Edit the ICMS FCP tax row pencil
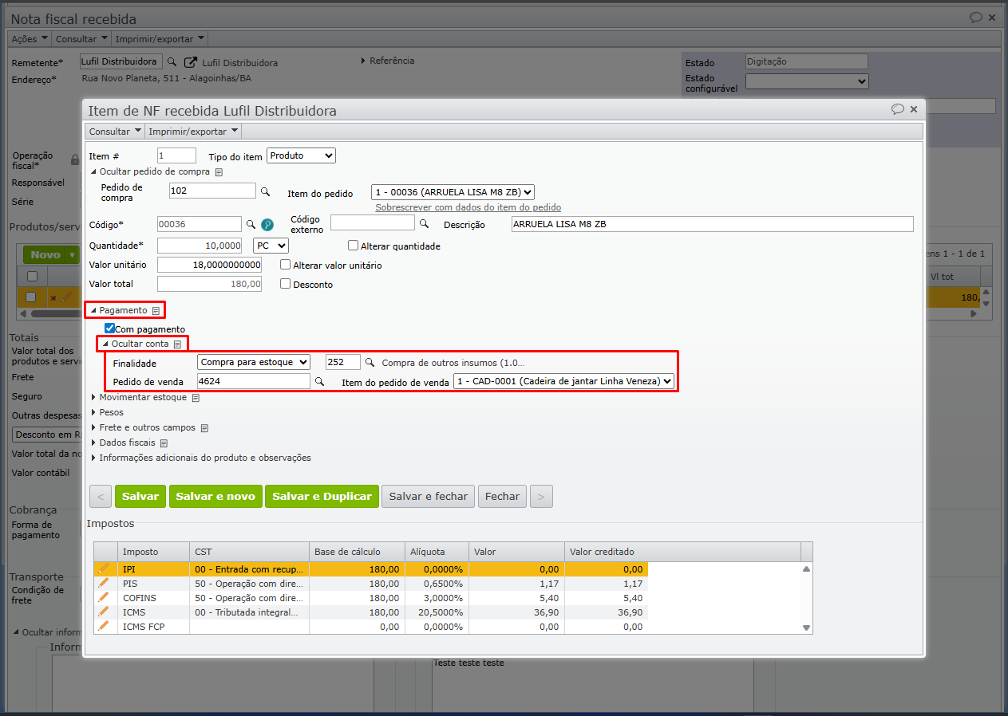Screen dimensions: 1008x716 (104, 627)
